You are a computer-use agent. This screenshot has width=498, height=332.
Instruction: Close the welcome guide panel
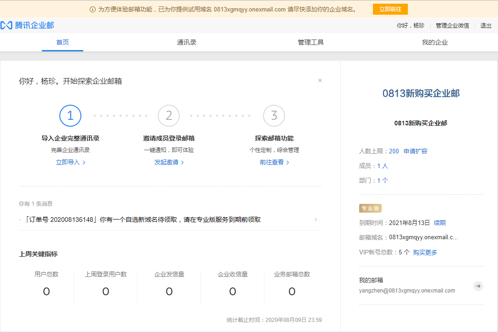tap(320, 80)
